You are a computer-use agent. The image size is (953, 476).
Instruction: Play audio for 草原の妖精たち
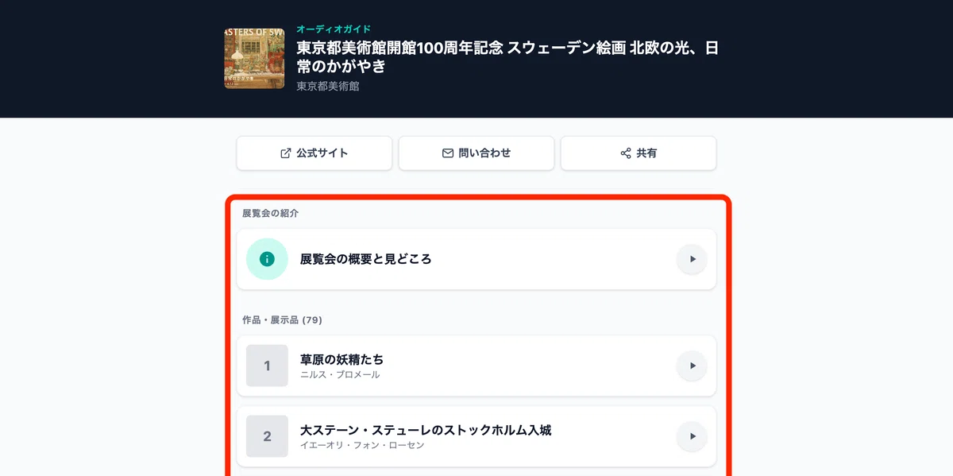[x=692, y=366]
